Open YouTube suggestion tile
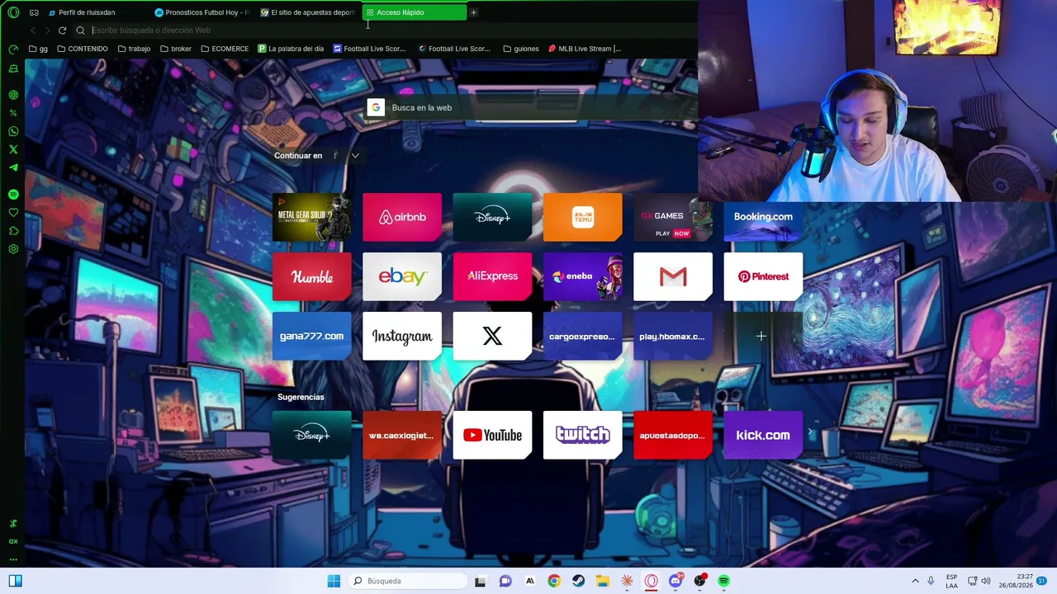 [492, 435]
